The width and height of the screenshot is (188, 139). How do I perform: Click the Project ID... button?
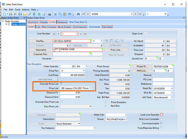(142, 66)
